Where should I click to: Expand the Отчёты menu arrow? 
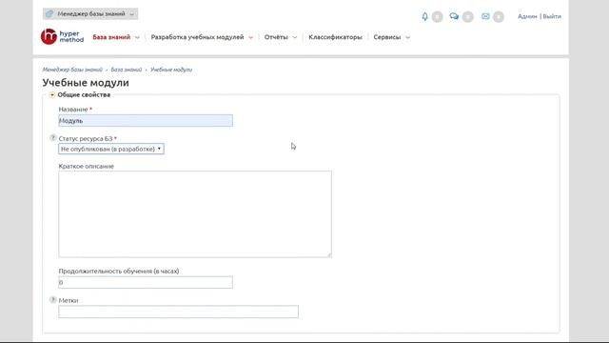[x=295, y=37]
